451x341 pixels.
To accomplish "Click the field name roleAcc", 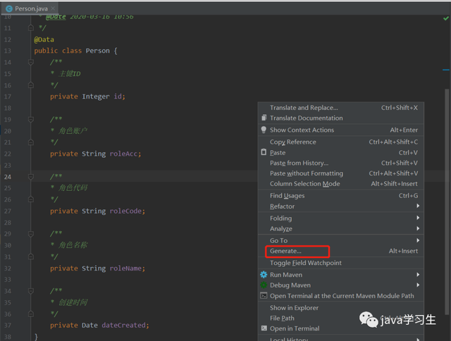I will point(123,154).
